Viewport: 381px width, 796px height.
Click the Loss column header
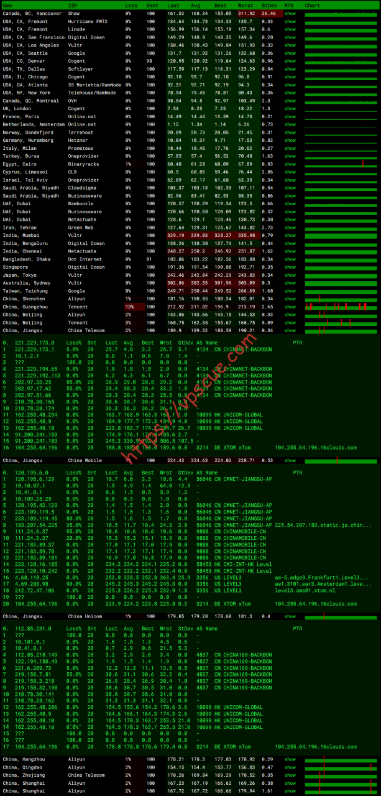(131, 5)
